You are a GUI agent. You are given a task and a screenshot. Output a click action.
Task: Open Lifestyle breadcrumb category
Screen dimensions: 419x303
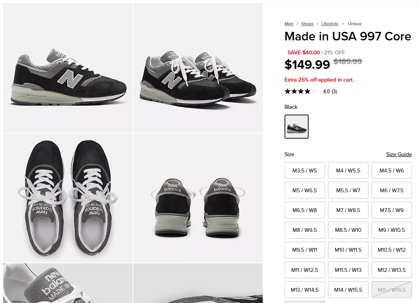coord(330,24)
